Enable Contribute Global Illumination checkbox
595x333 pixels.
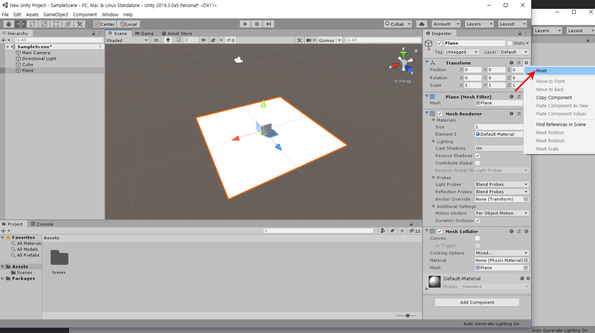click(x=478, y=163)
